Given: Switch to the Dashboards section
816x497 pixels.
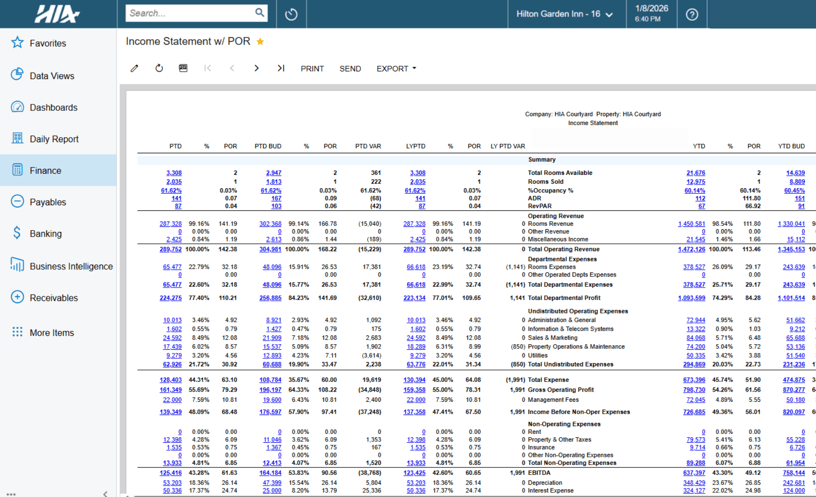Looking at the screenshot, I should 17,107.
